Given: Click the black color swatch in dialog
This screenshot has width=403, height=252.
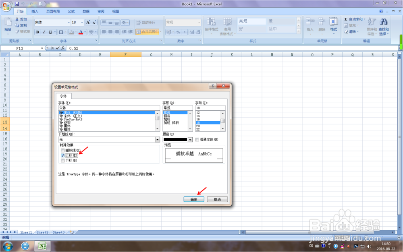Looking at the screenshot, I should point(175,140).
